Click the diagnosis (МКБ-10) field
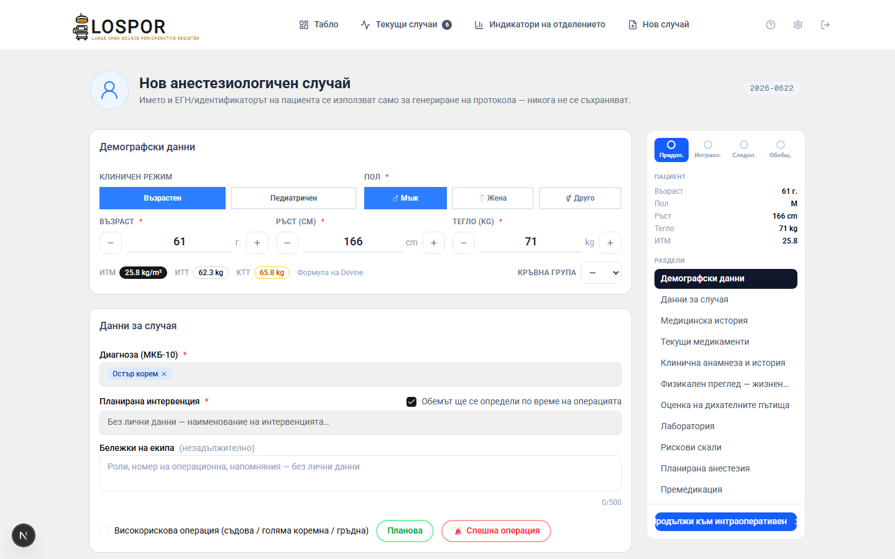 [x=360, y=374]
